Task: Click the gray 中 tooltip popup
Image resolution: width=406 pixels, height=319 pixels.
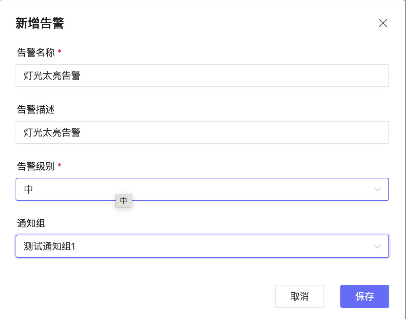Action: click(123, 201)
